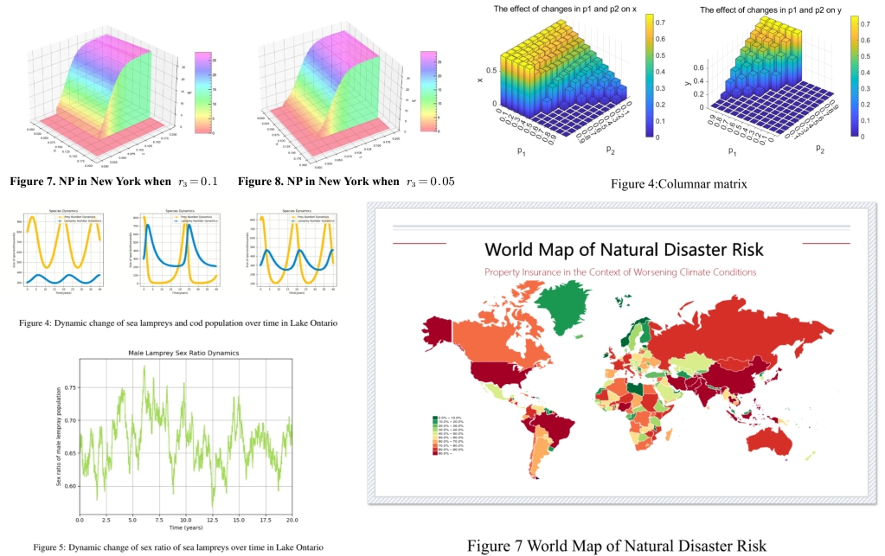Click the colorbar right of the x bar chart
The image size is (885, 556).
[x=649, y=78]
